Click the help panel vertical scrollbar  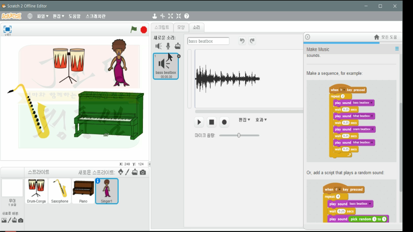401,147
